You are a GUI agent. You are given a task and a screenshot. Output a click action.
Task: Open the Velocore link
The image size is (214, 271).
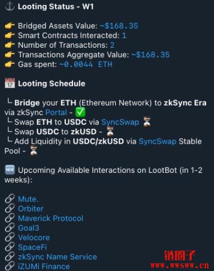click(x=34, y=237)
